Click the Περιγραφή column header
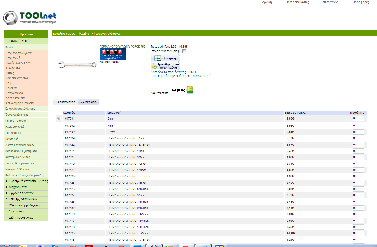The width and height of the screenshot is (377, 247). pyautogui.click(x=113, y=113)
